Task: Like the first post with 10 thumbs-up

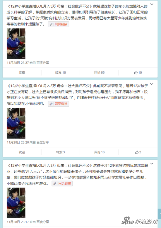Action: (x=138, y=72)
